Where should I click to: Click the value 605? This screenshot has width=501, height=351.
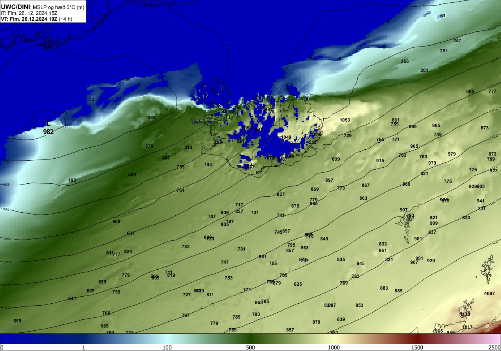point(470,91)
